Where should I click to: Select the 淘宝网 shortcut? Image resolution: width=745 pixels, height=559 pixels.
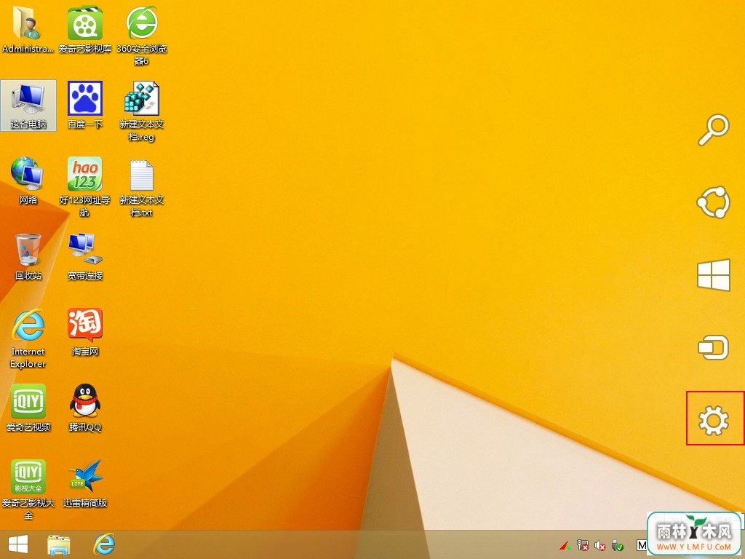pos(85,332)
